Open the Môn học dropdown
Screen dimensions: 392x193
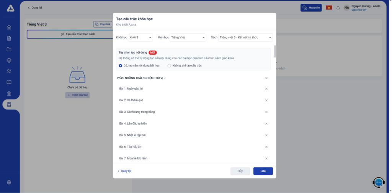coord(188,37)
